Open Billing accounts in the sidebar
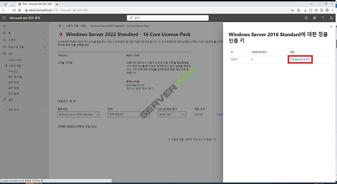Screen dimensions: 337x184 click(x=14, y=83)
